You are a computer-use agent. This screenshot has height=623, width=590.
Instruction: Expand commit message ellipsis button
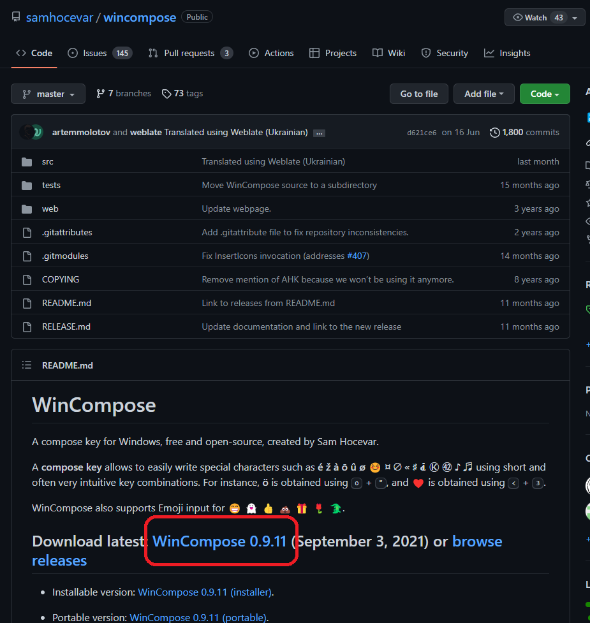pyautogui.click(x=319, y=133)
